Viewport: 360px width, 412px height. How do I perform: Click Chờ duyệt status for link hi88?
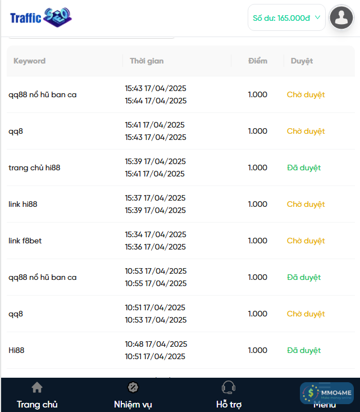pyautogui.click(x=306, y=204)
